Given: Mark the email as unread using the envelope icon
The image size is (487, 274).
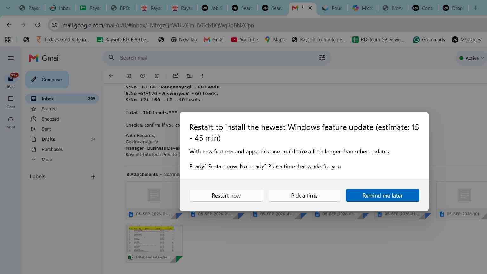Looking at the screenshot, I should (176, 76).
